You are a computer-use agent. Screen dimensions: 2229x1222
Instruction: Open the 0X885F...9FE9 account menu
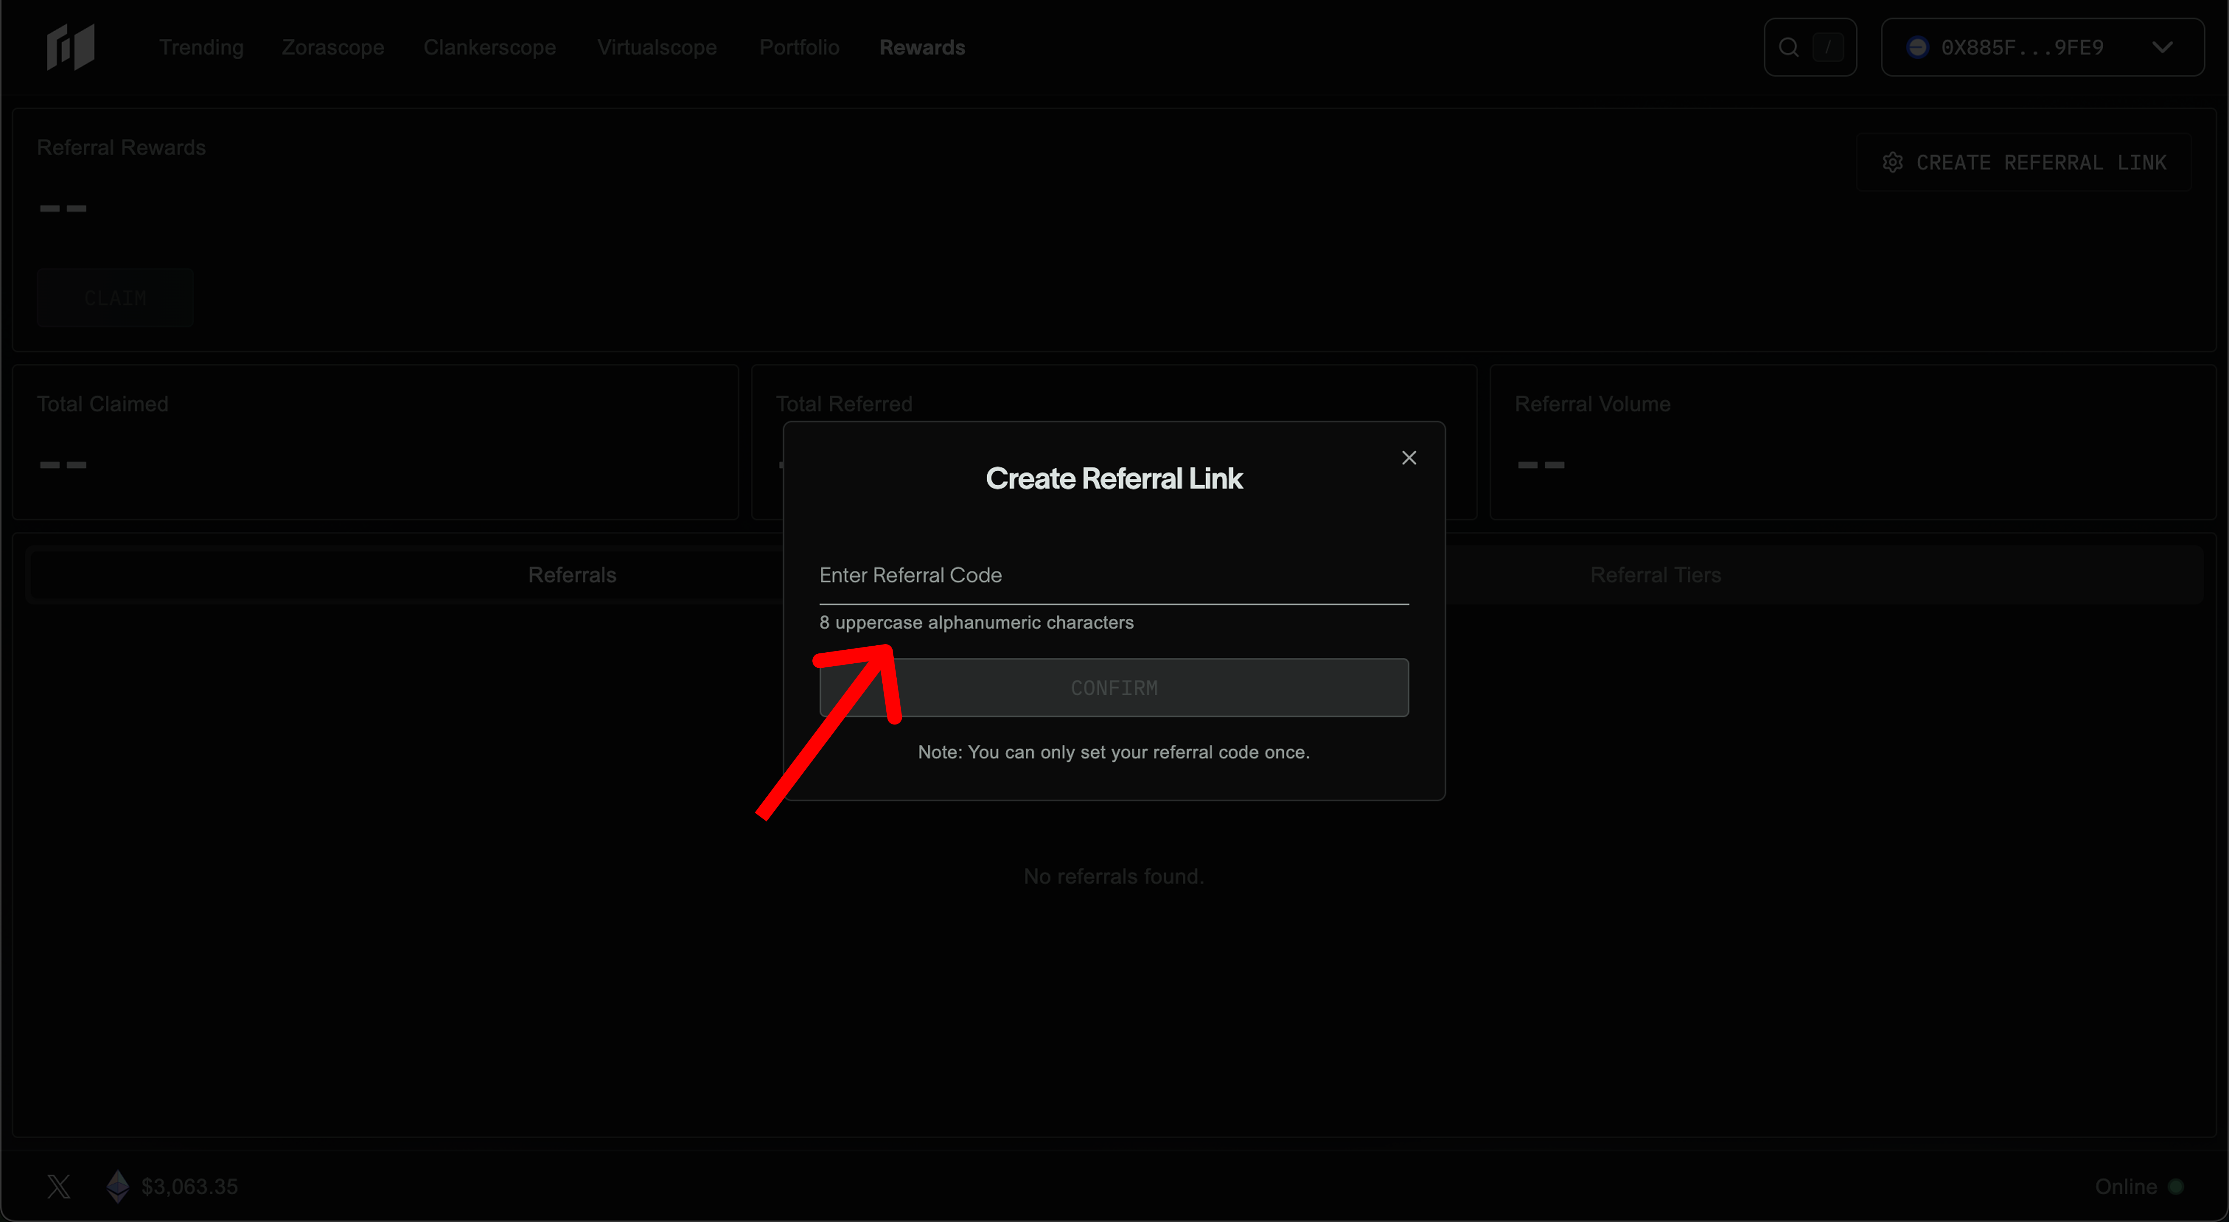[2022, 48]
